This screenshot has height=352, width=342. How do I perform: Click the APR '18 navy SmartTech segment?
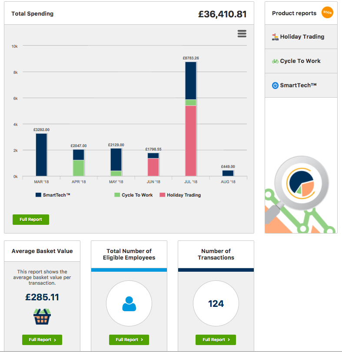(78, 155)
